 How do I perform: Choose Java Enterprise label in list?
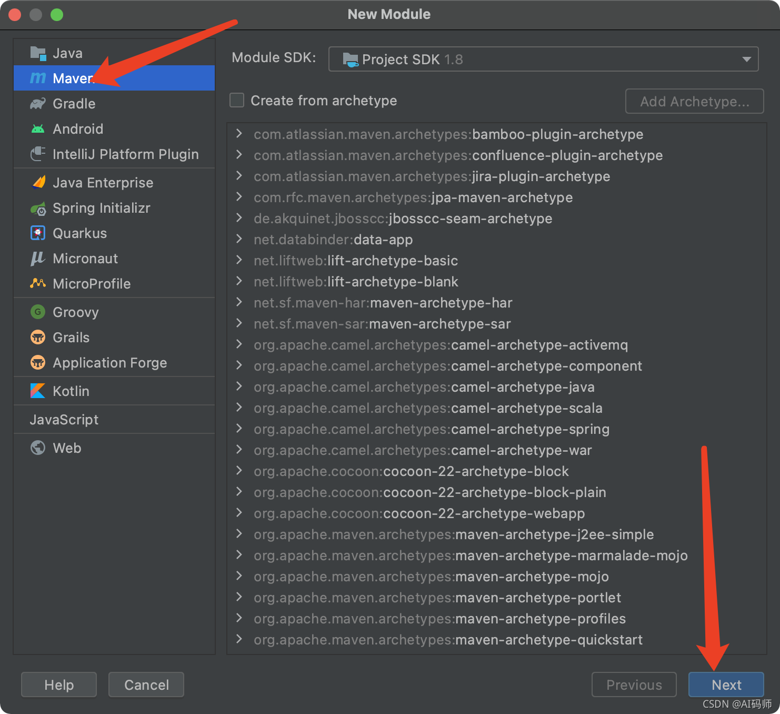tap(103, 183)
